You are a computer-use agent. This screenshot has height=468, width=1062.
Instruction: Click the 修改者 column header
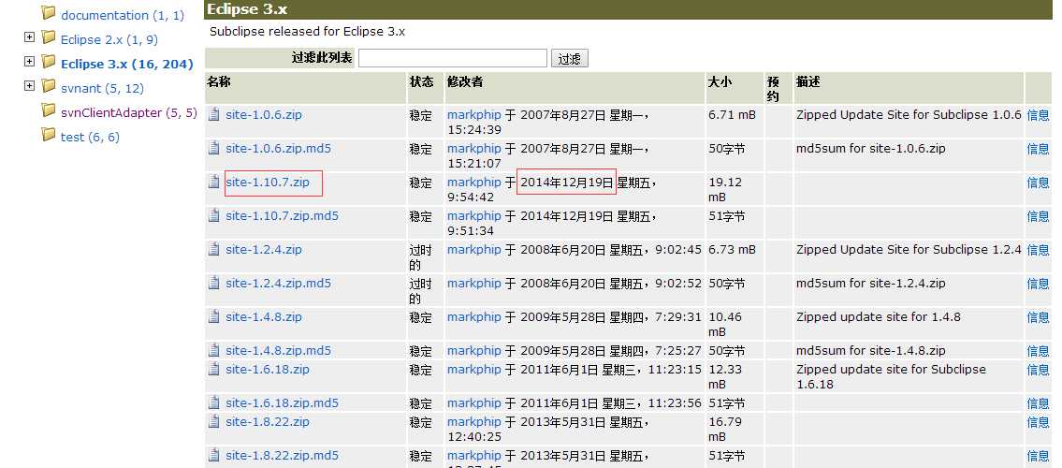(465, 82)
